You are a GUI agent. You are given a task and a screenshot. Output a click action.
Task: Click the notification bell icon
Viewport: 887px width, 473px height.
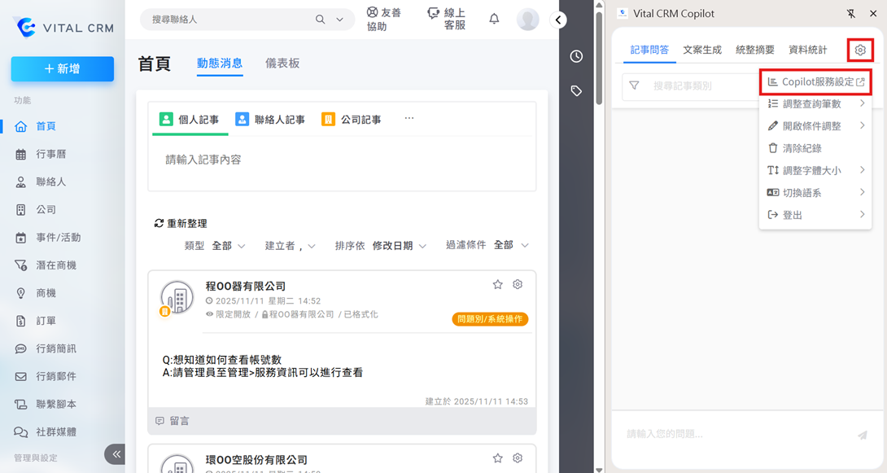[494, 19]
